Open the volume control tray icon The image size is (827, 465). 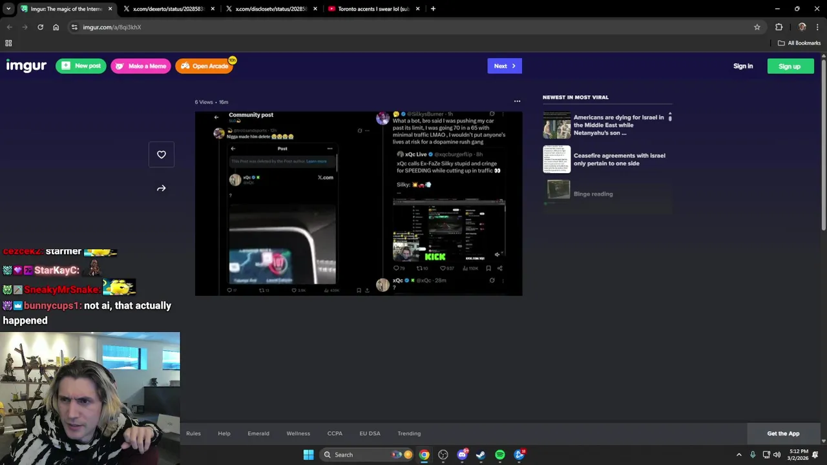click(x=777, y=455)
